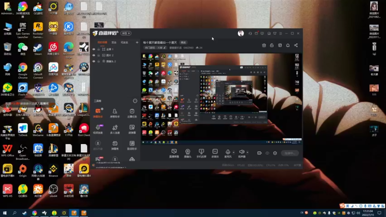Open the 弹幕助手 tool in the toolbox
386x217 pixels.
[98, 113]
